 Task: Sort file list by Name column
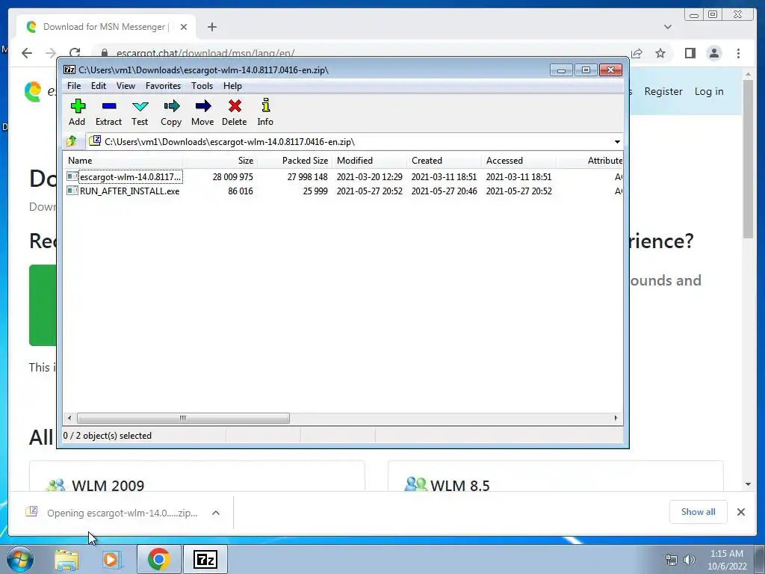123,161
